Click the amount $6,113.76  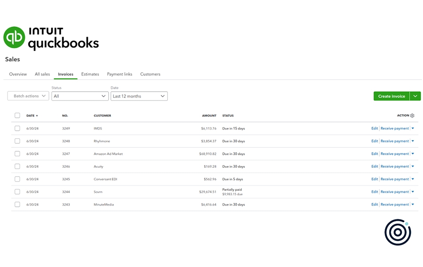(208, 128)
